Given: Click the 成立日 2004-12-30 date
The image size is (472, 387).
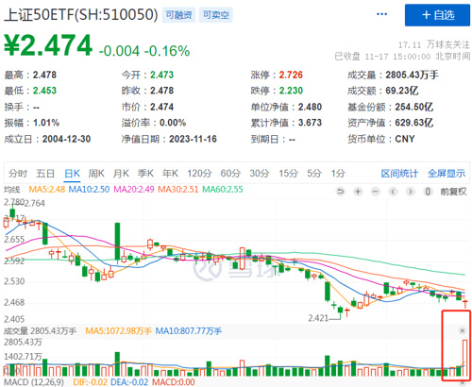Looking at the screenshot, I should [47, 139].
